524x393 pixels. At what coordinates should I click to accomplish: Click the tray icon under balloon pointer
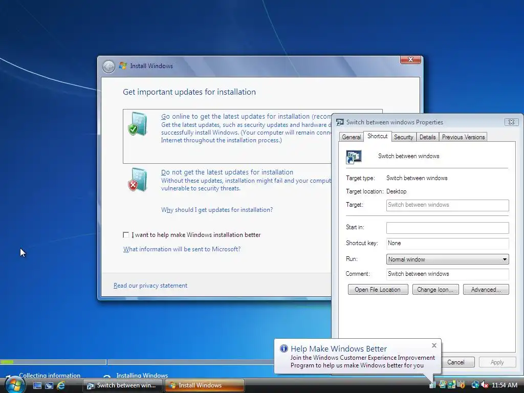click(x=432, y=385)
